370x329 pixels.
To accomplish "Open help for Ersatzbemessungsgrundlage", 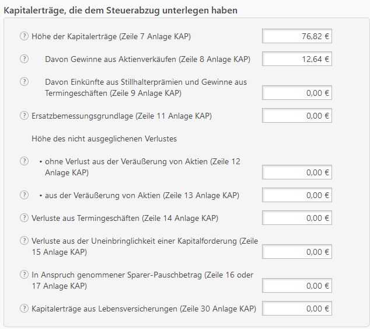I will click(24, 116).
